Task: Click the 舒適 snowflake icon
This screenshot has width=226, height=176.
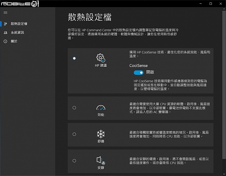Action: (x=101, y=134)
